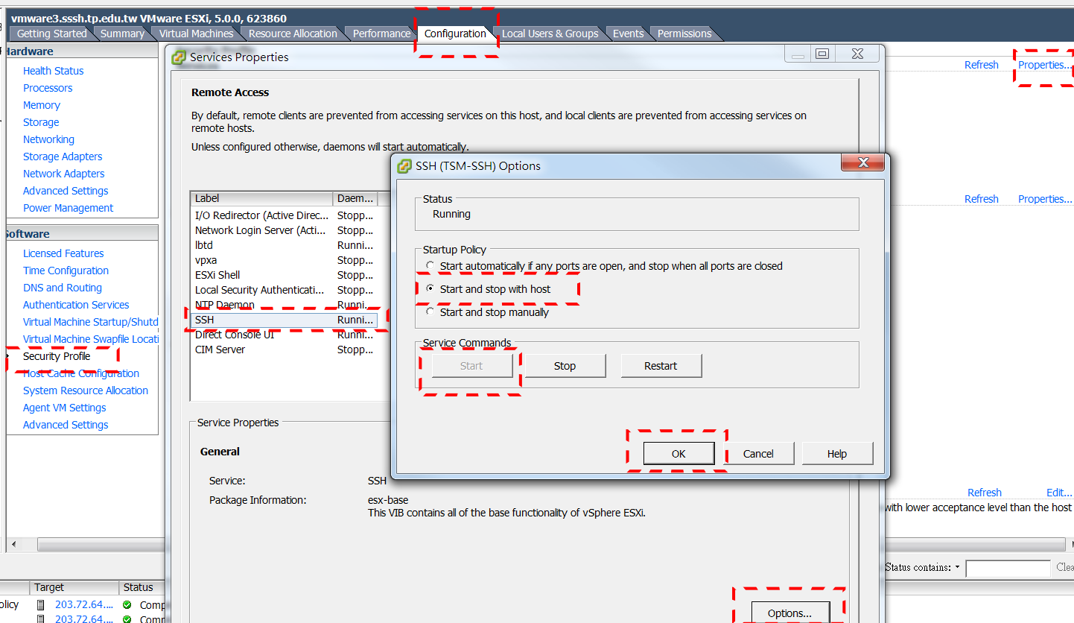Click the Edit... link

coord(1059,493)
